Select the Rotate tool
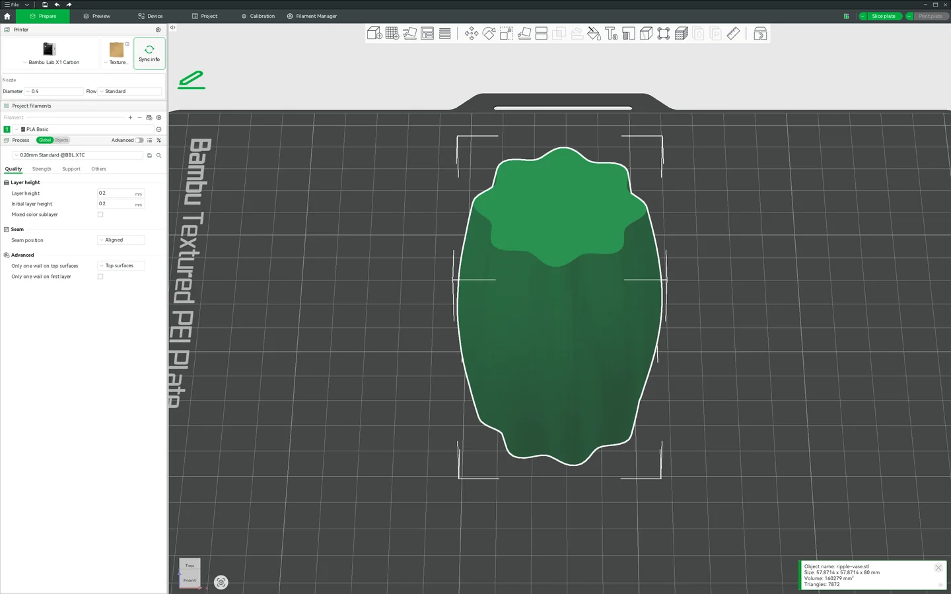Image resolution: width=951 pixels, height=594 pixels. point(489,34)
